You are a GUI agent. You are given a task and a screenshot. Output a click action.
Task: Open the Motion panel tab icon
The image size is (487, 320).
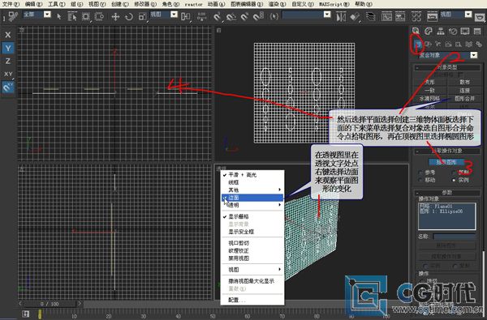tap(453, 31)
